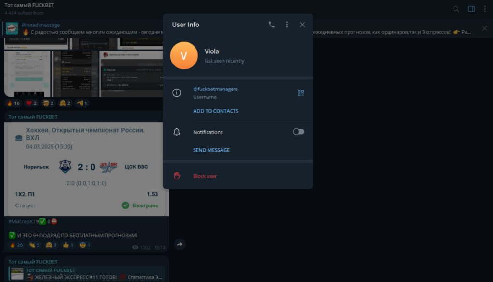Viewport: 493px width, 282px height.
Task: Open channel more options in header
Action: (485, 9)
